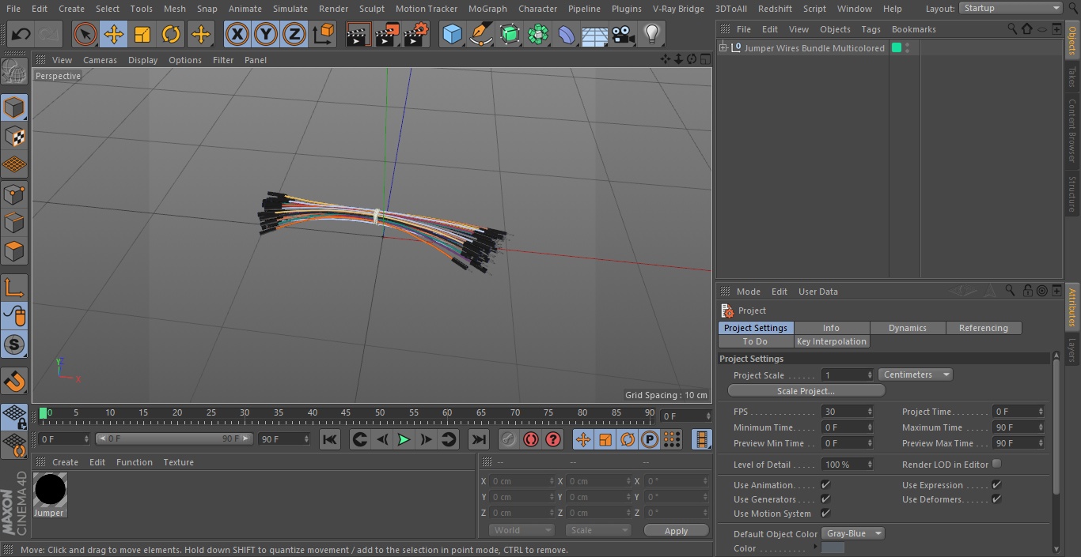The height and width of the screenshot is (557, 1081).
Task: Open material Texture menu
Action: pyautogui.click(x=179, y=462)
